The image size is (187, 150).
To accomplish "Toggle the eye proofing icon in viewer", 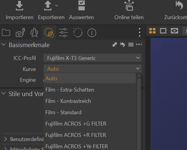I will [x=174, y=31].
